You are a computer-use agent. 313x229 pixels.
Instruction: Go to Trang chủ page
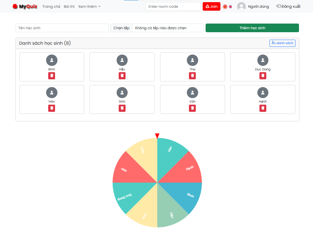click(51, 7)
